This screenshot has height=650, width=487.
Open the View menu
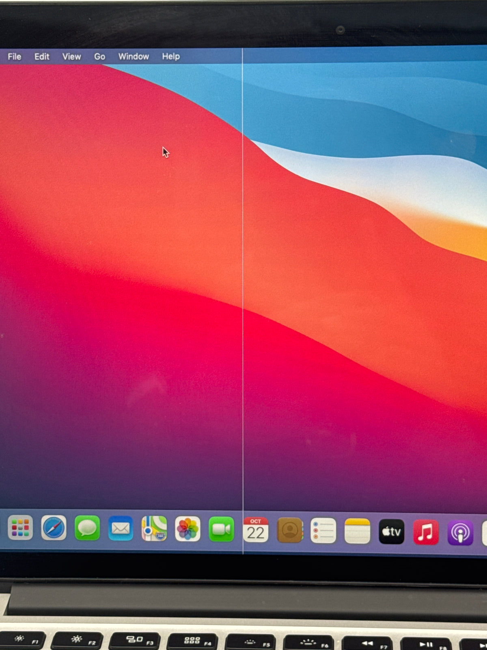tap(71, 56)
